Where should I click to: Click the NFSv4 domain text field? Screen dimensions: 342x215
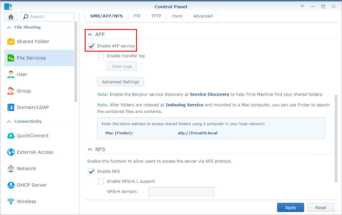181,192
